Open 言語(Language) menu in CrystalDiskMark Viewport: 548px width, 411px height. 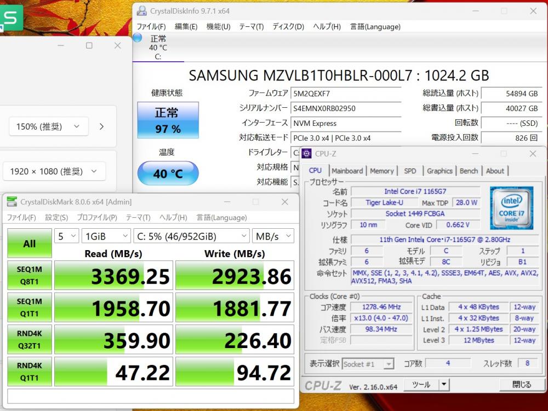[x=221, y=217]
